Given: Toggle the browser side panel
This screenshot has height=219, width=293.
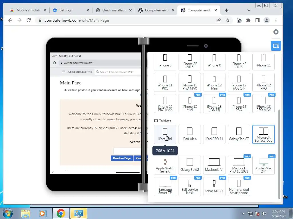Looking at the screenshot, I should (x=257, y=21).
